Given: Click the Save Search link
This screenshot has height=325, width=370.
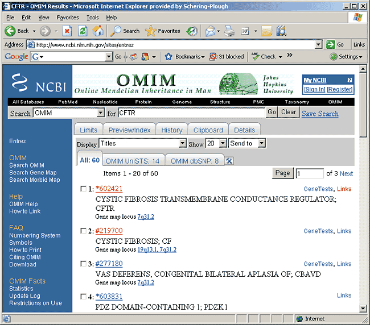Looking at the screenshot, I should coord(320,114).
